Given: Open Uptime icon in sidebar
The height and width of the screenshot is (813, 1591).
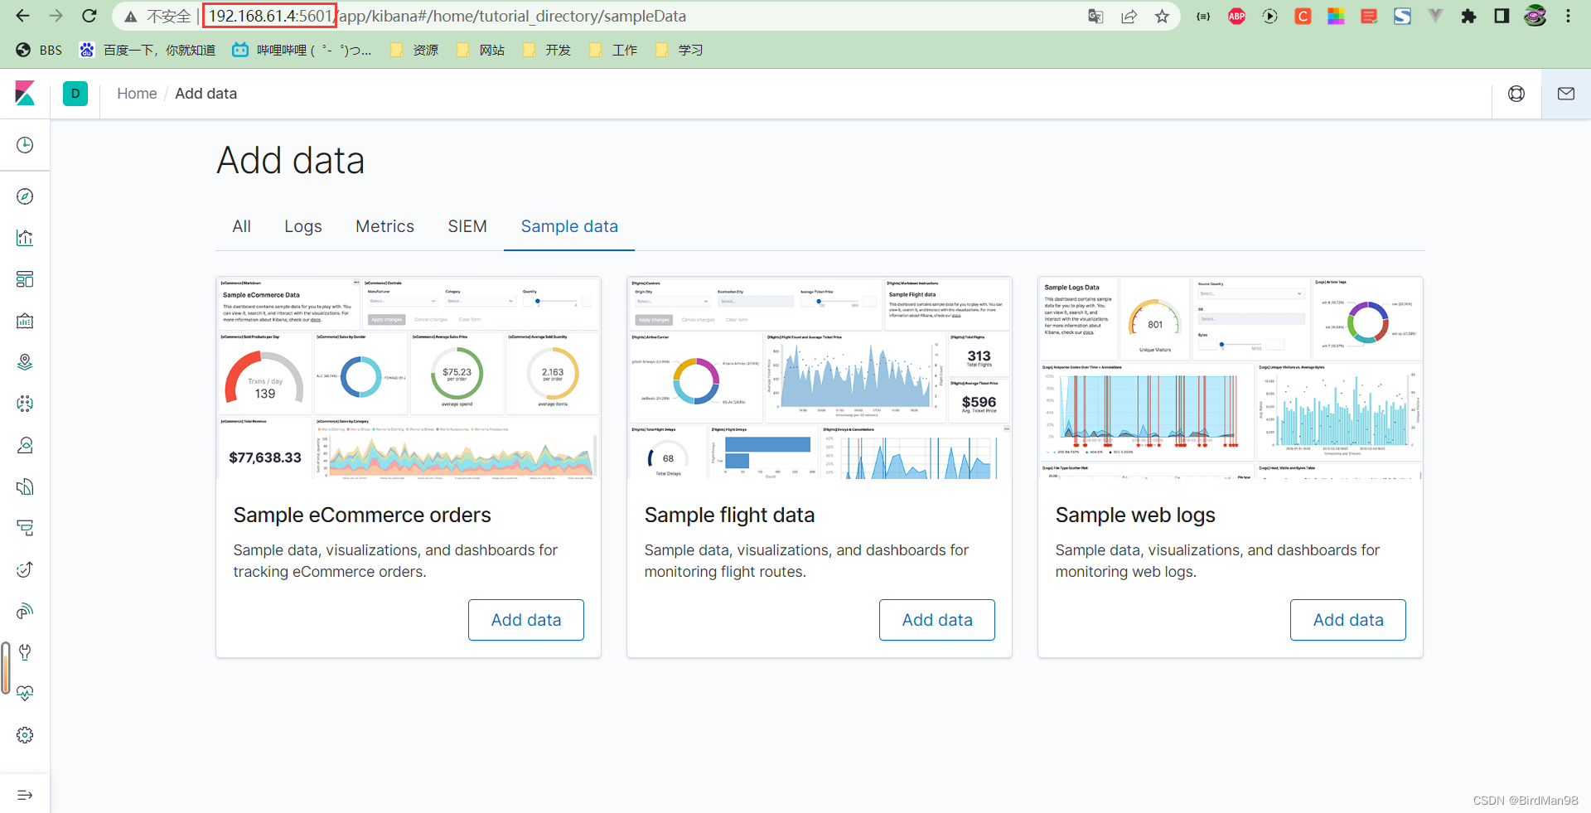Looking at the screenshot, I should 25,569.
